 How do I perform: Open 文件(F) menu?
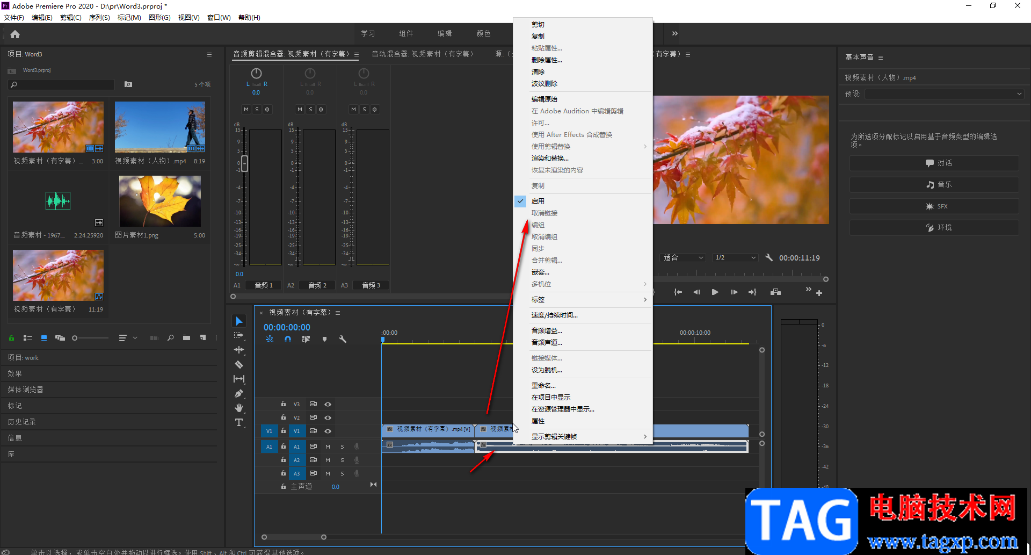point(14,18)
